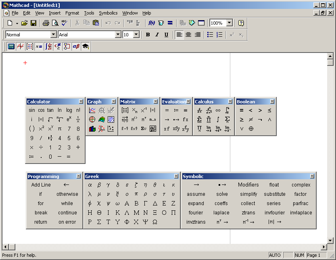Center-align the text

click(189, 35)
